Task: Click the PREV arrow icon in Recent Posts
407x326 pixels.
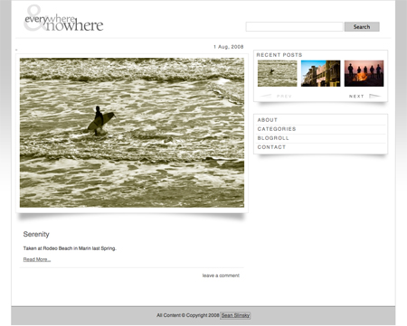Action: tap(266, 96)
